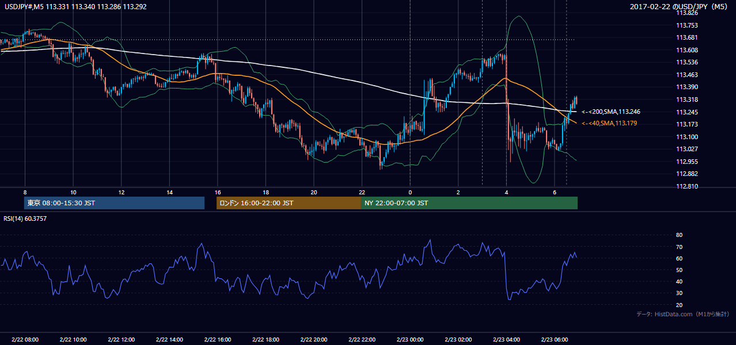736x345 pixels.
Task: Click RSI axis level 50
Action: (679, 270)
